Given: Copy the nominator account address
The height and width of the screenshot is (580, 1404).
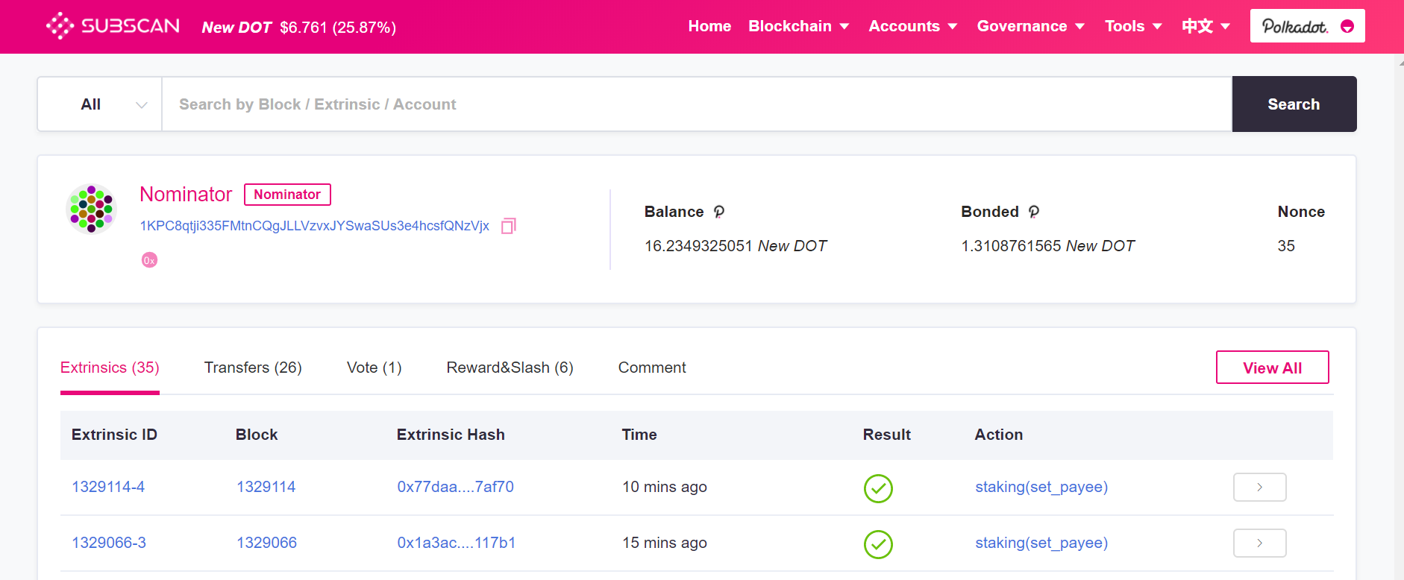Looking at the screenshot, I should pyautogui.click(x=509, y=226).
